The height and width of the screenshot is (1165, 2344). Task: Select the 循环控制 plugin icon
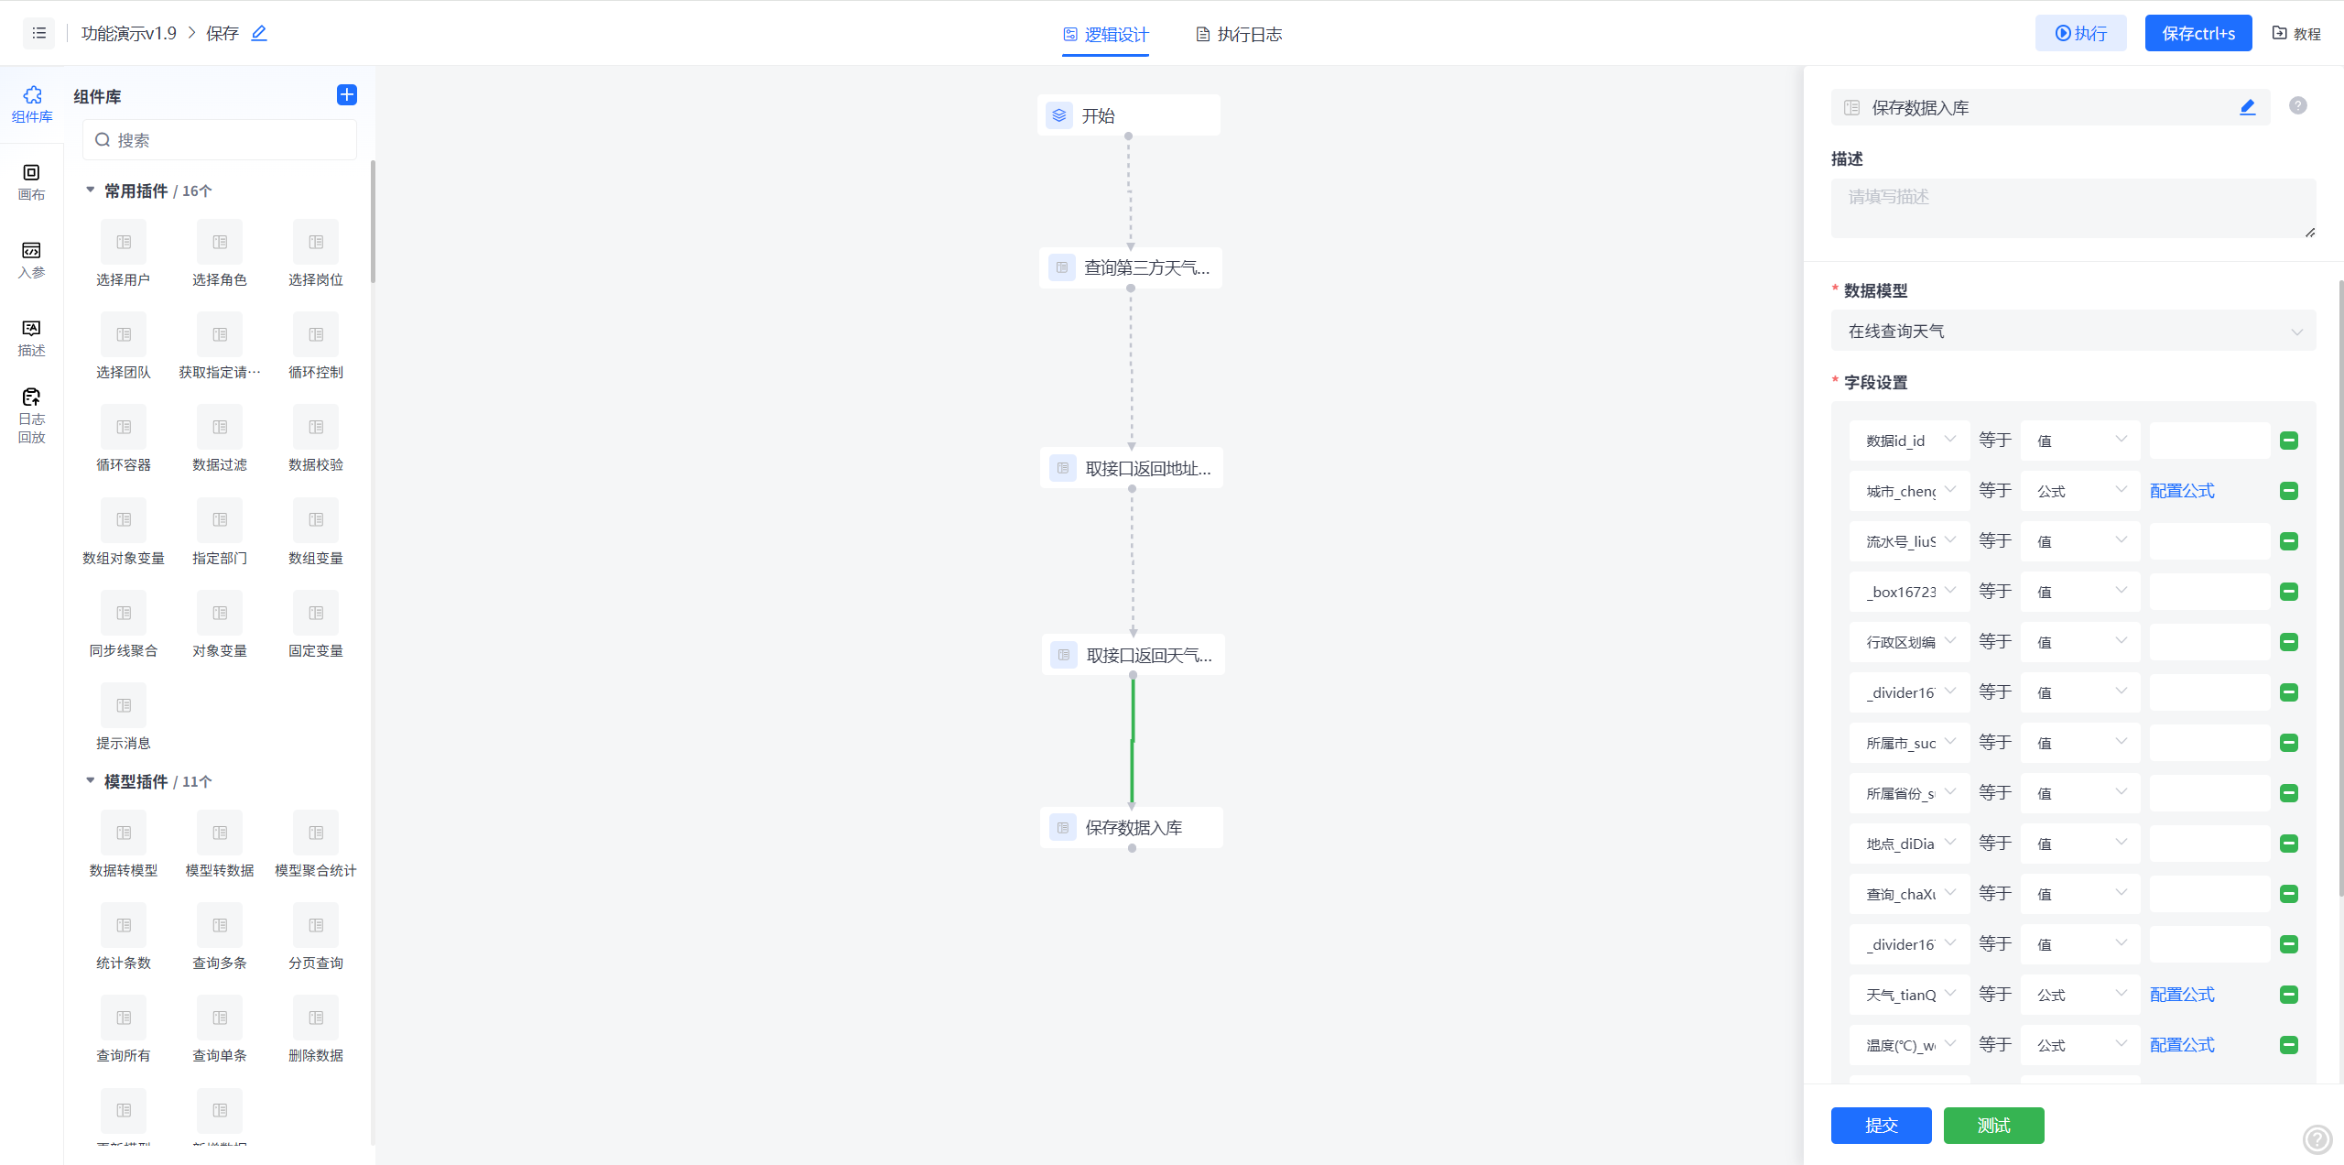pyautogui.click(x=315, y=334)
